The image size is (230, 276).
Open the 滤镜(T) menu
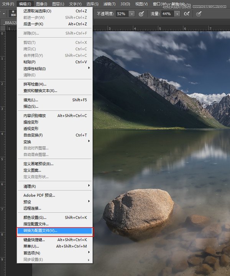110,4
